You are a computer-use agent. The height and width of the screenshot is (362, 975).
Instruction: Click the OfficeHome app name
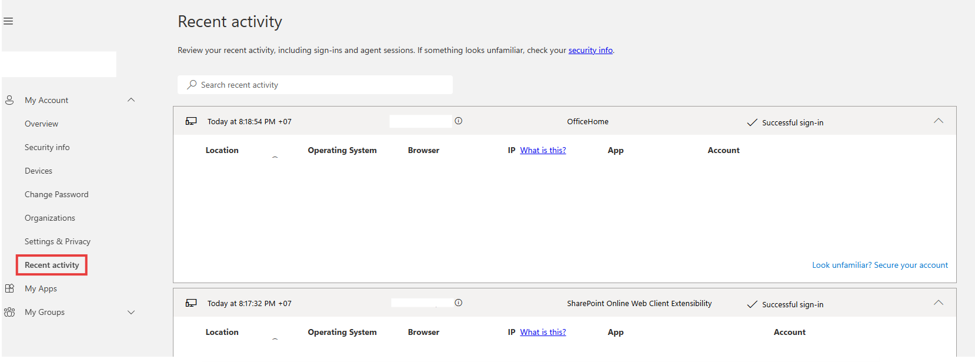(x=587, y=121)
